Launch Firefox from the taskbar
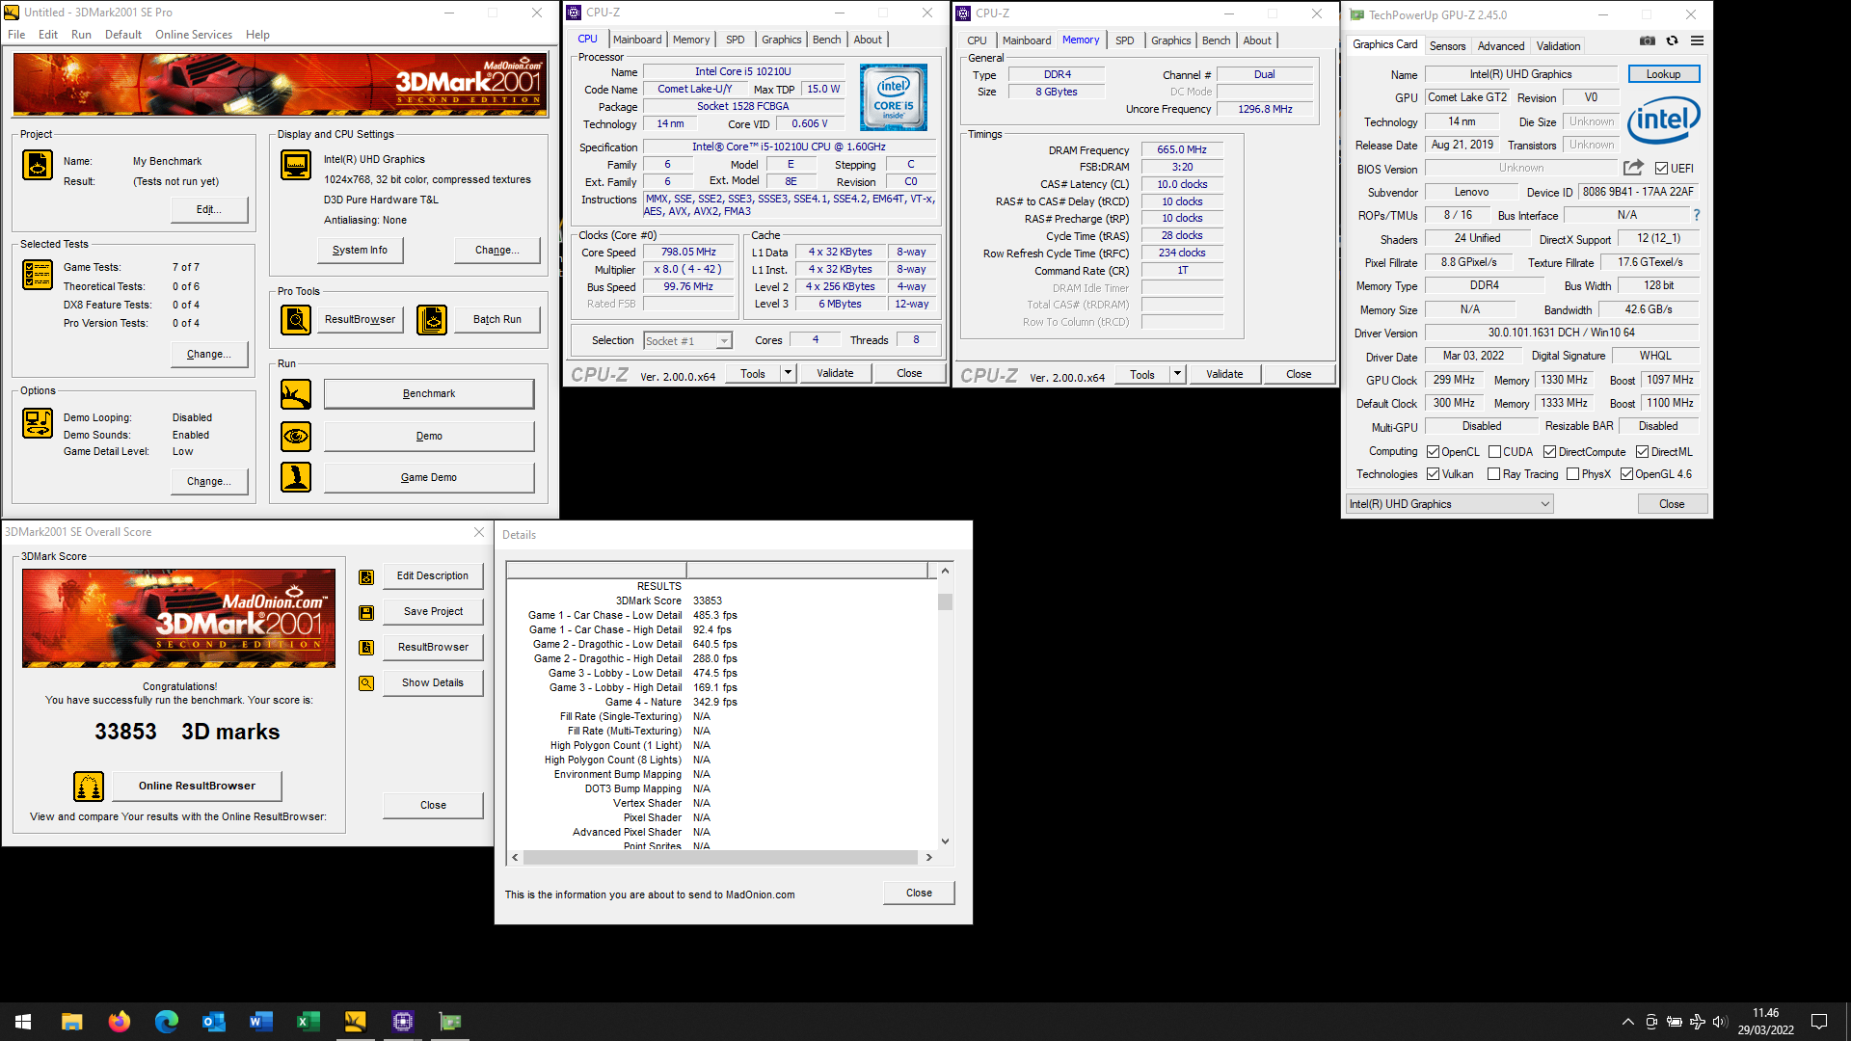Viewport: 1851px width, 1041px height. [120, 1022]
